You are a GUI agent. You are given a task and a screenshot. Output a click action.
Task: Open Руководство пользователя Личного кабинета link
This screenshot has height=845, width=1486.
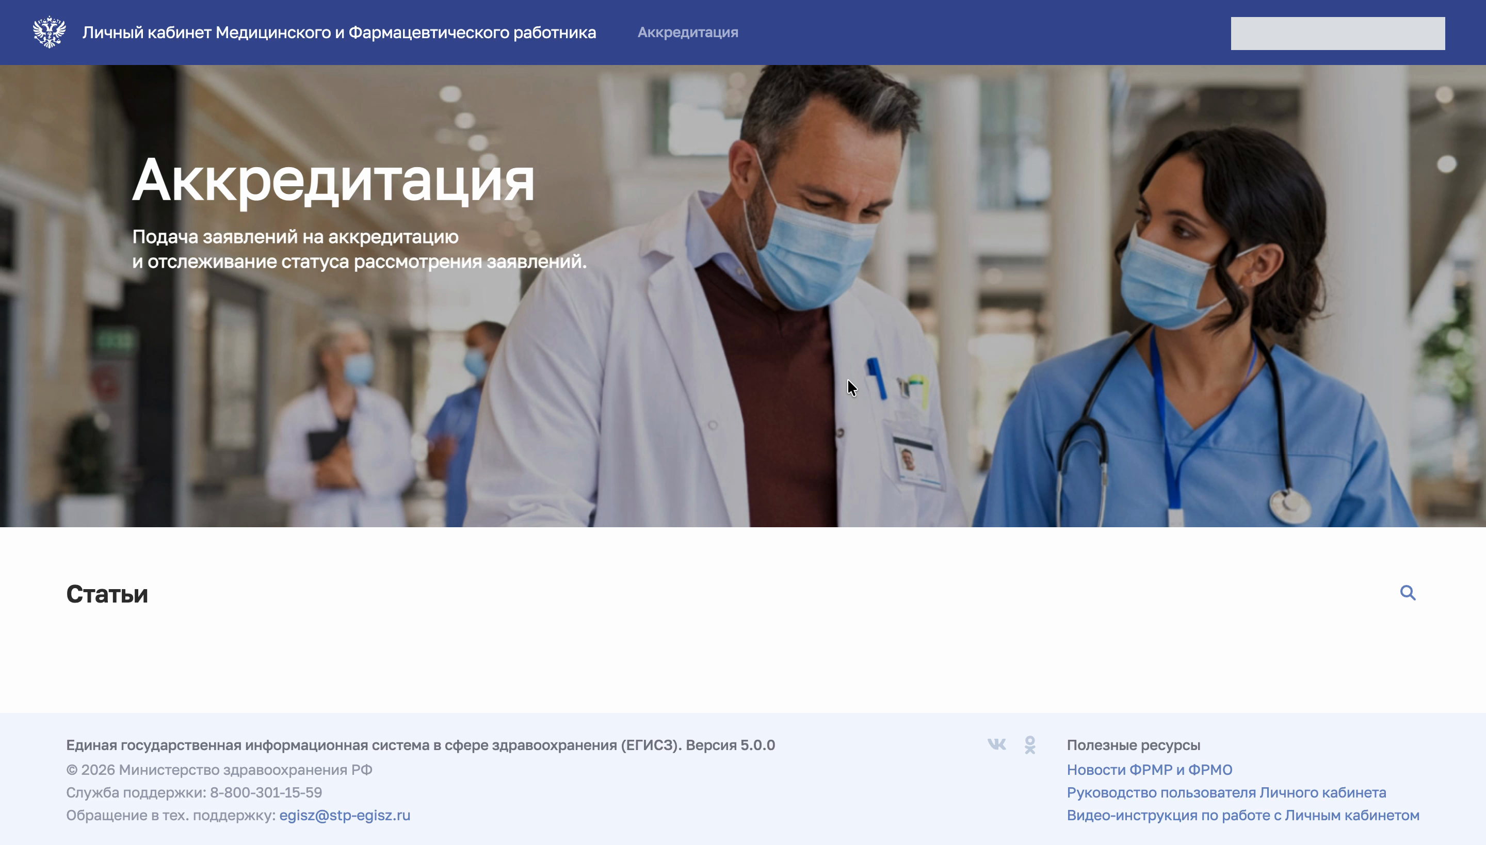coord(1226,792)
